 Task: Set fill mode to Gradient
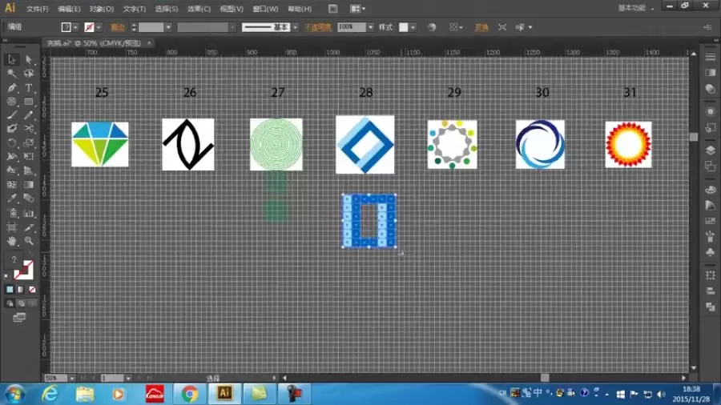[21, 290]
